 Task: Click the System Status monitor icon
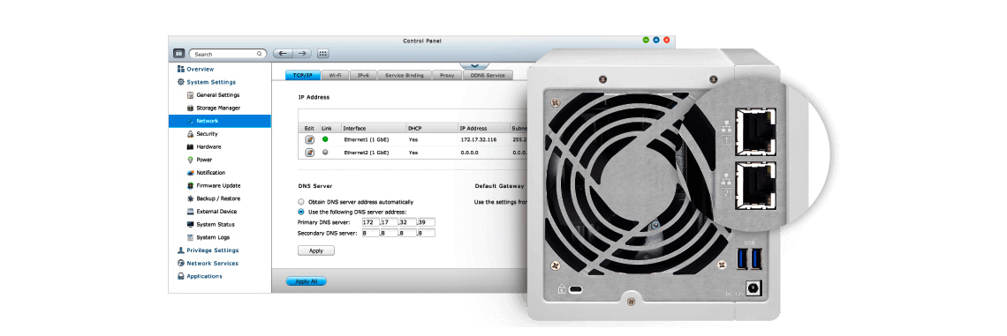coord(190,224)
